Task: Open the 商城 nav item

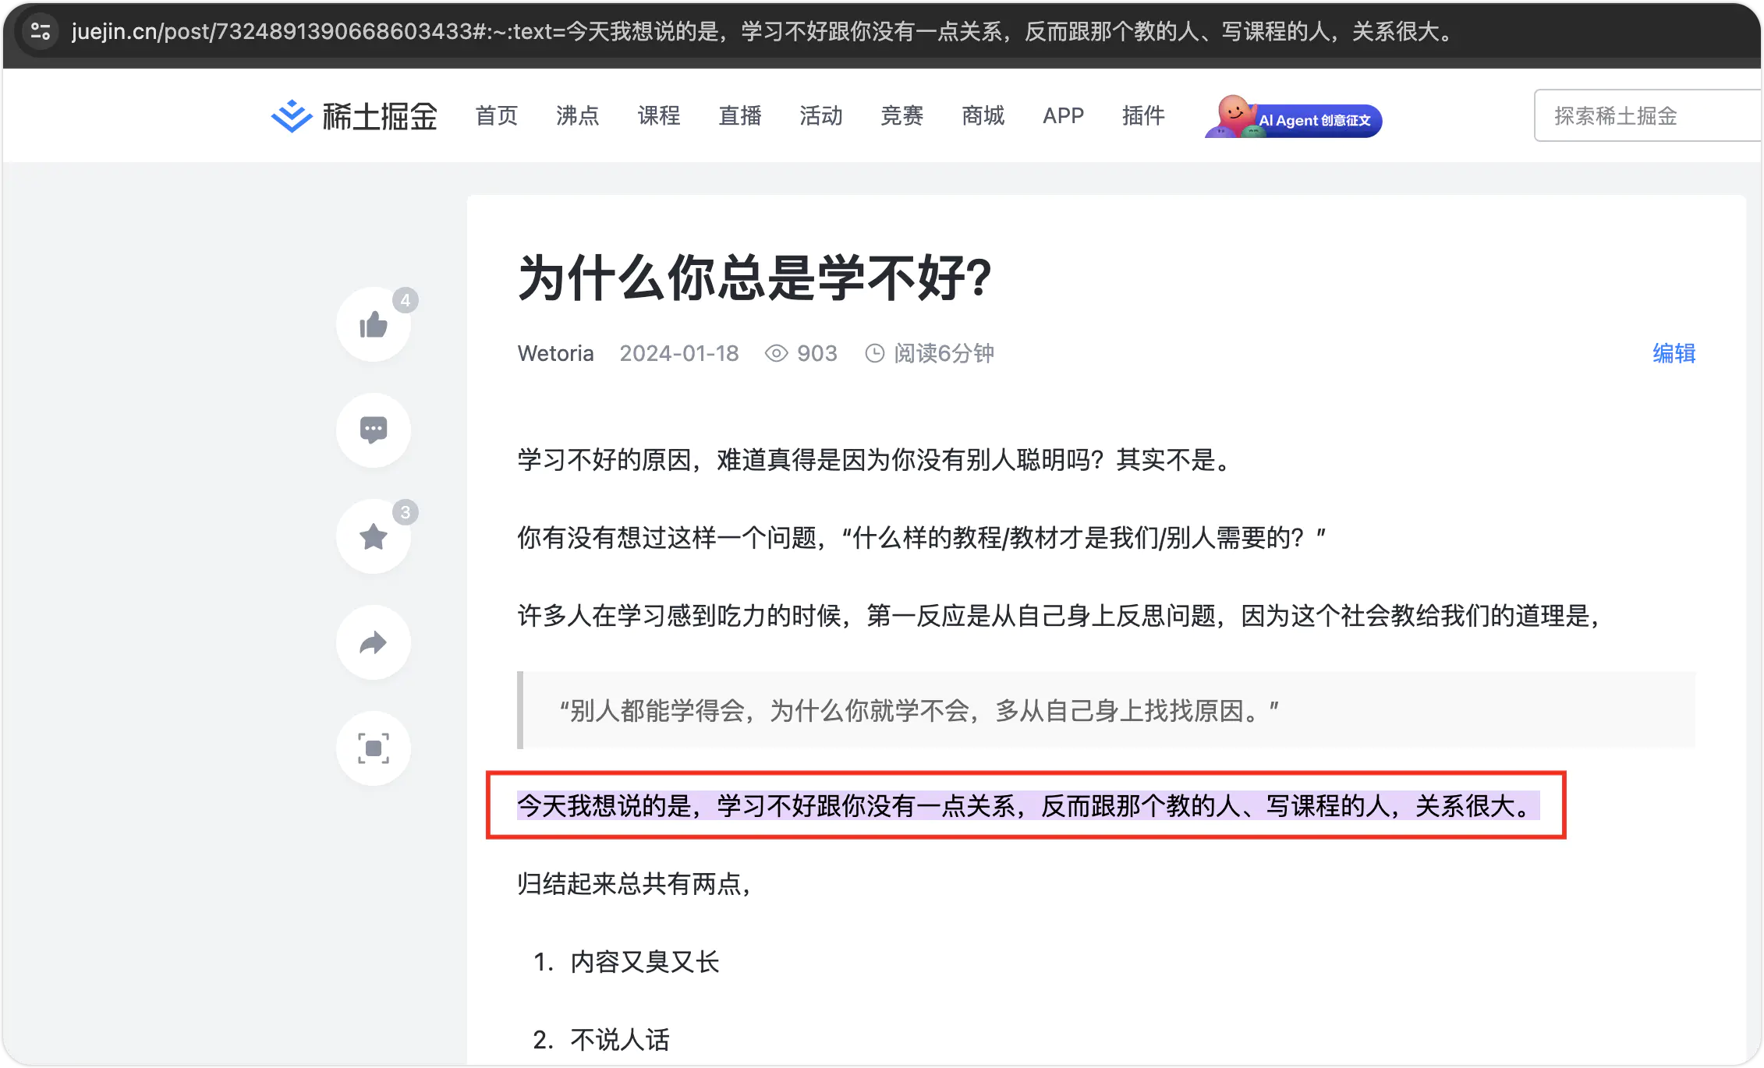Action: click(983, 116)
